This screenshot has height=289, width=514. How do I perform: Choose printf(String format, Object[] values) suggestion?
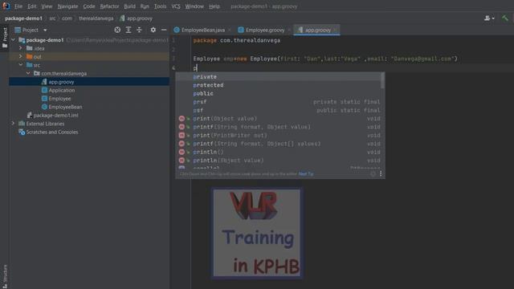point(280,144)
